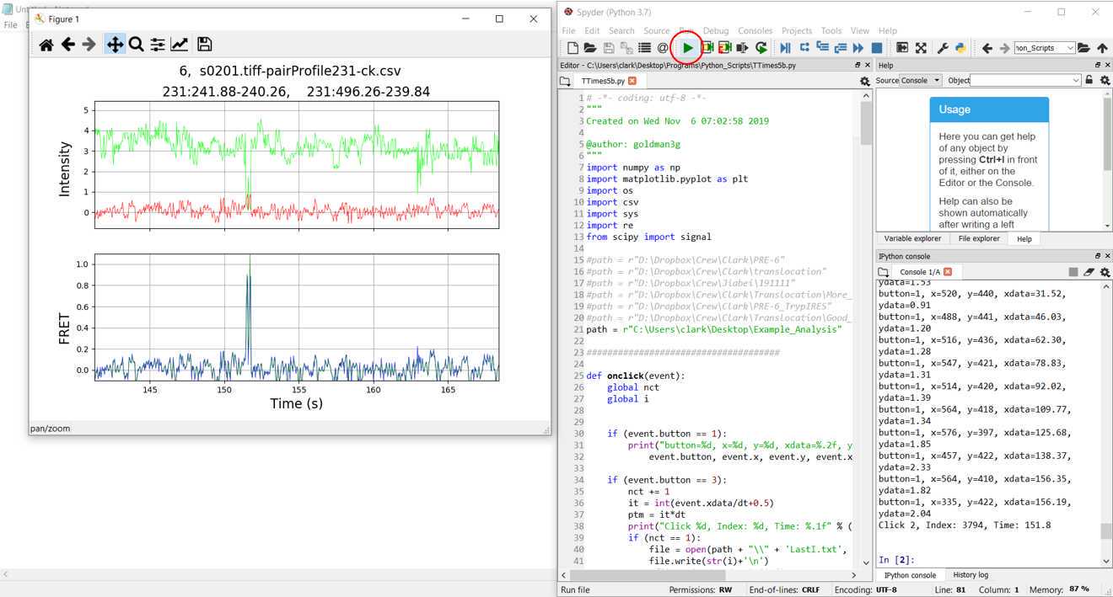This screenshot has height=597, width=1113.
Task: Open Spyder preferences wrench icon
Action: coord(944,48)
